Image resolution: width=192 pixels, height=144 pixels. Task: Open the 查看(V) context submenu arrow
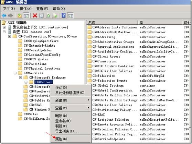point(88,108)
